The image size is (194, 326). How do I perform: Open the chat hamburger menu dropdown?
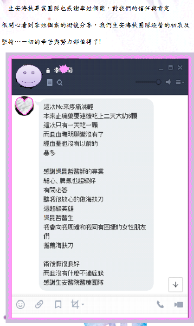click(x=180, y=82)
